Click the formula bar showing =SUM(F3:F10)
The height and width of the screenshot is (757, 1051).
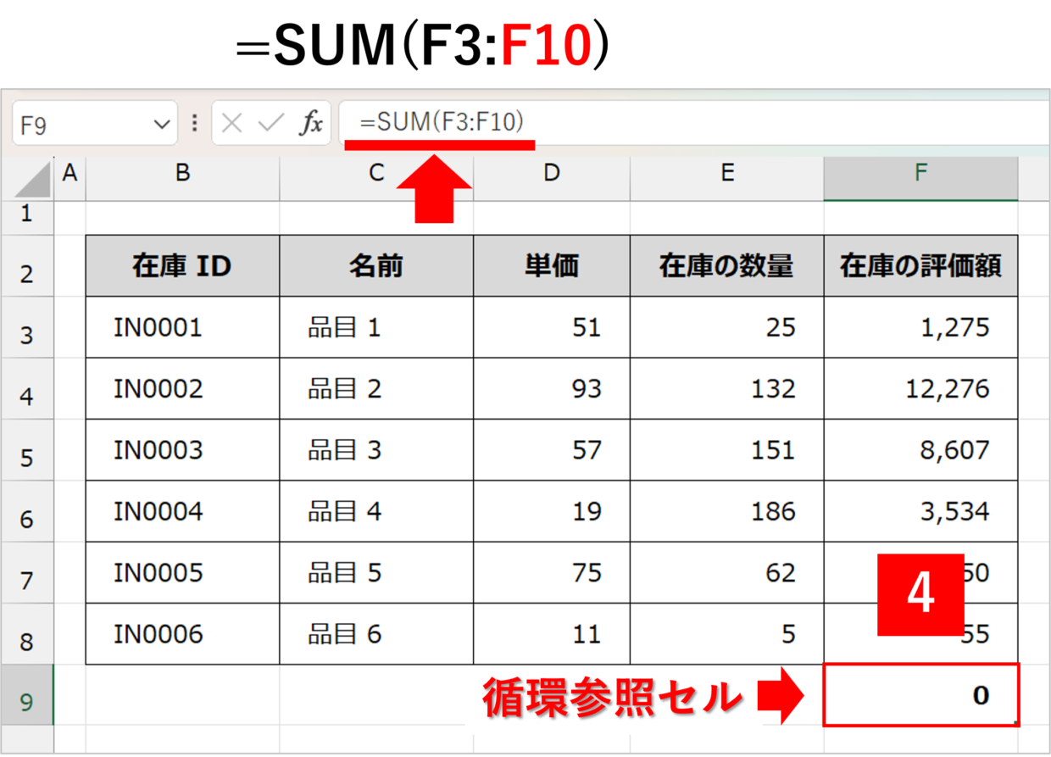pos(694,124)
